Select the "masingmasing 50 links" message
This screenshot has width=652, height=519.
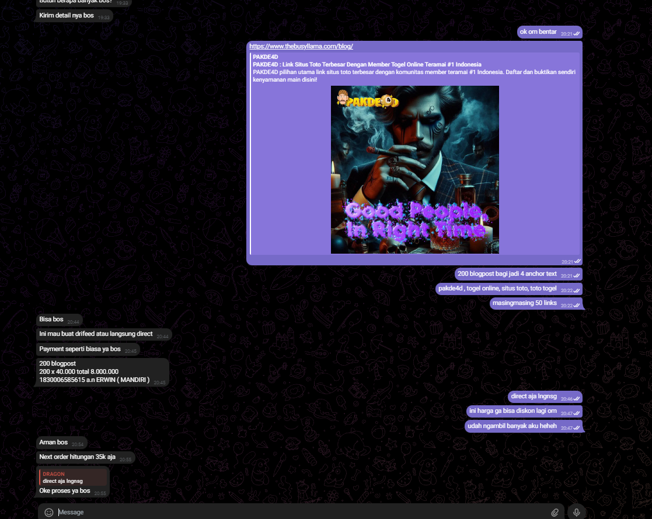pos(524,303)
